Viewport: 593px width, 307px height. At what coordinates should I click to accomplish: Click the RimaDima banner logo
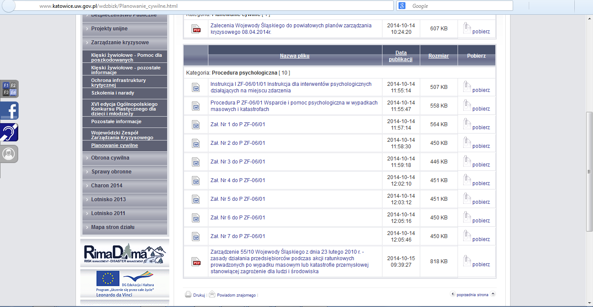[x=125, y=254]
